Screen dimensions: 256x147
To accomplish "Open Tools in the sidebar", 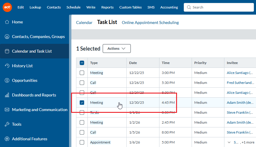I will pyautogui.click(x=17, y=124).
